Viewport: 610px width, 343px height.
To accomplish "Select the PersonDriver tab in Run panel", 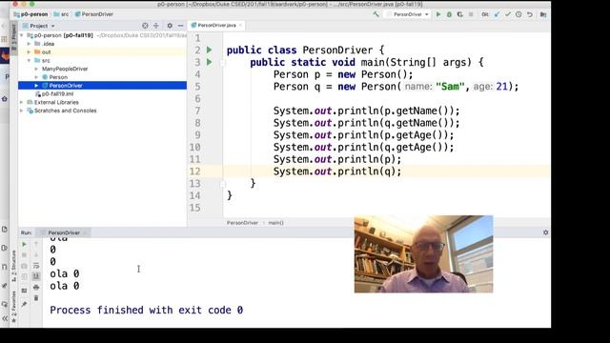I will click(x=64, y=232).
